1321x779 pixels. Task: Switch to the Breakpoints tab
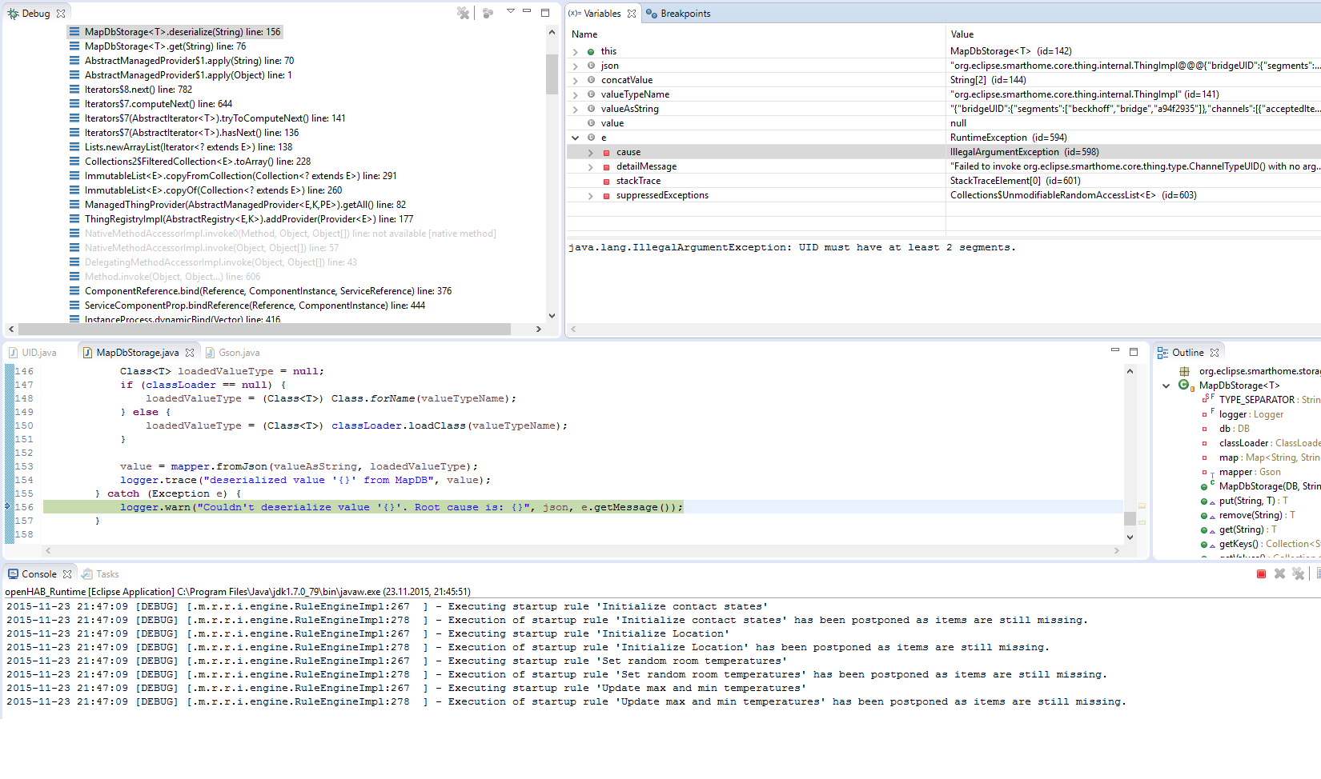[x=678, y=14]
